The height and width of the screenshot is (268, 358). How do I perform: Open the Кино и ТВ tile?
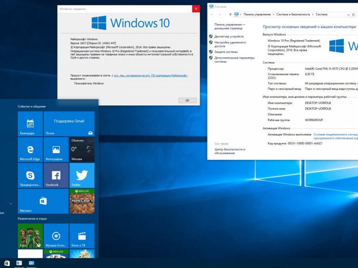pyautogui.click(x=82, y=236)
